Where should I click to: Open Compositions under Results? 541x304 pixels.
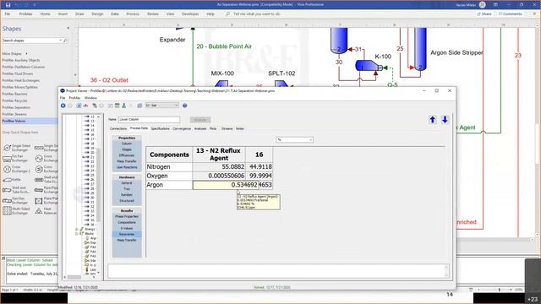click(x=127, y=222)
